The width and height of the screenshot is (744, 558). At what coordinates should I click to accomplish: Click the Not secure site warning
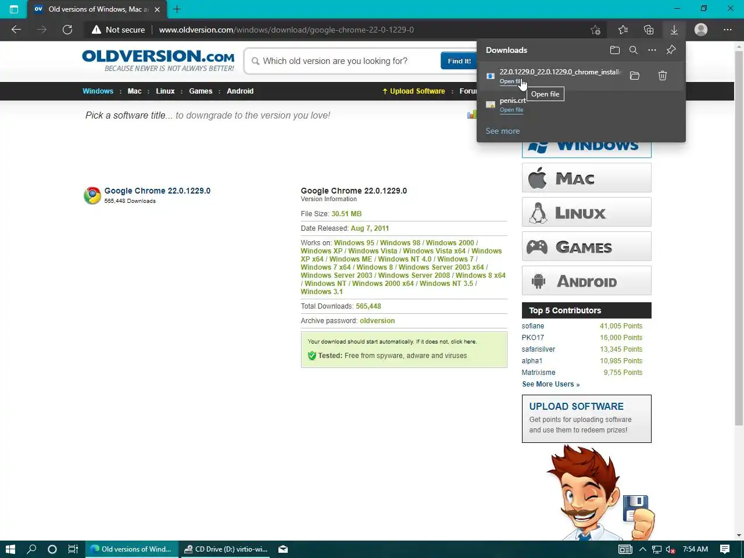point(119,30)
